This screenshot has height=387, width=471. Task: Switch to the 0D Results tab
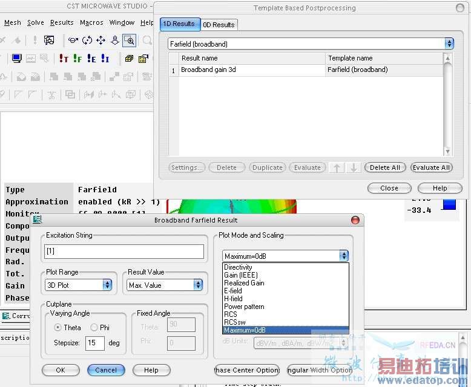(x=219, y=25)
